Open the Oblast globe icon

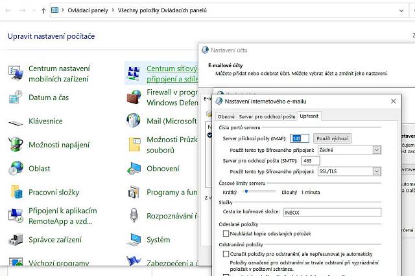(x=16, y=168)
